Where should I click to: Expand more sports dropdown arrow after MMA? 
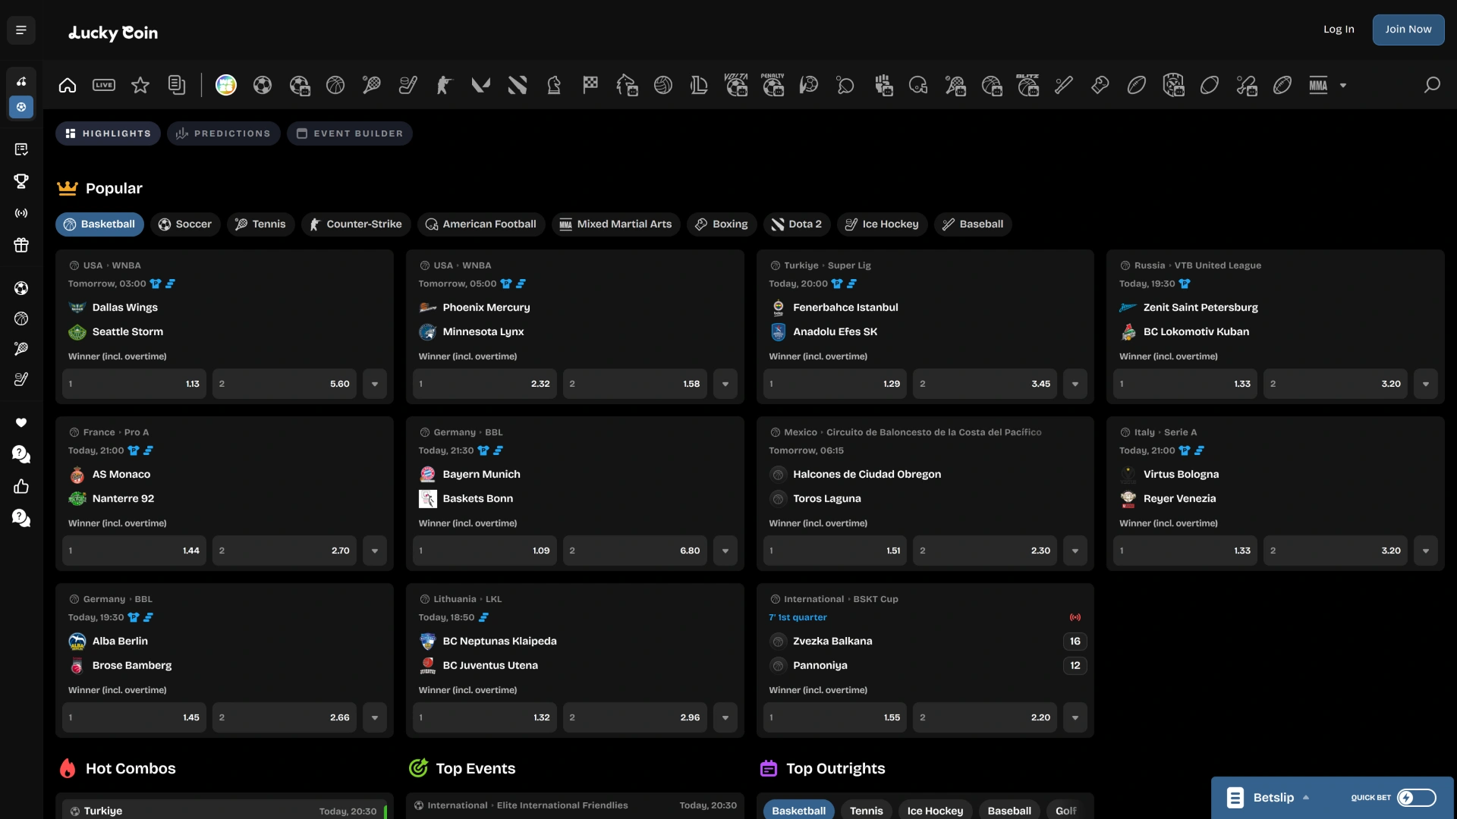[x=1343, y=86]
